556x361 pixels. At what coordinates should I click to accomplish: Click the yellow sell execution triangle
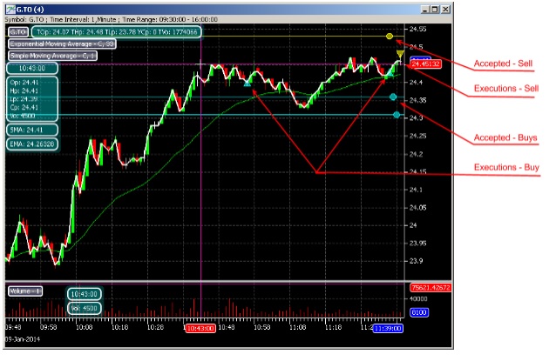[x=399, y=54]
